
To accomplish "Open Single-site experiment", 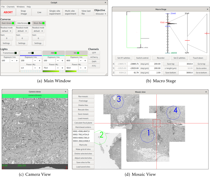I will [x=55, y=12].
